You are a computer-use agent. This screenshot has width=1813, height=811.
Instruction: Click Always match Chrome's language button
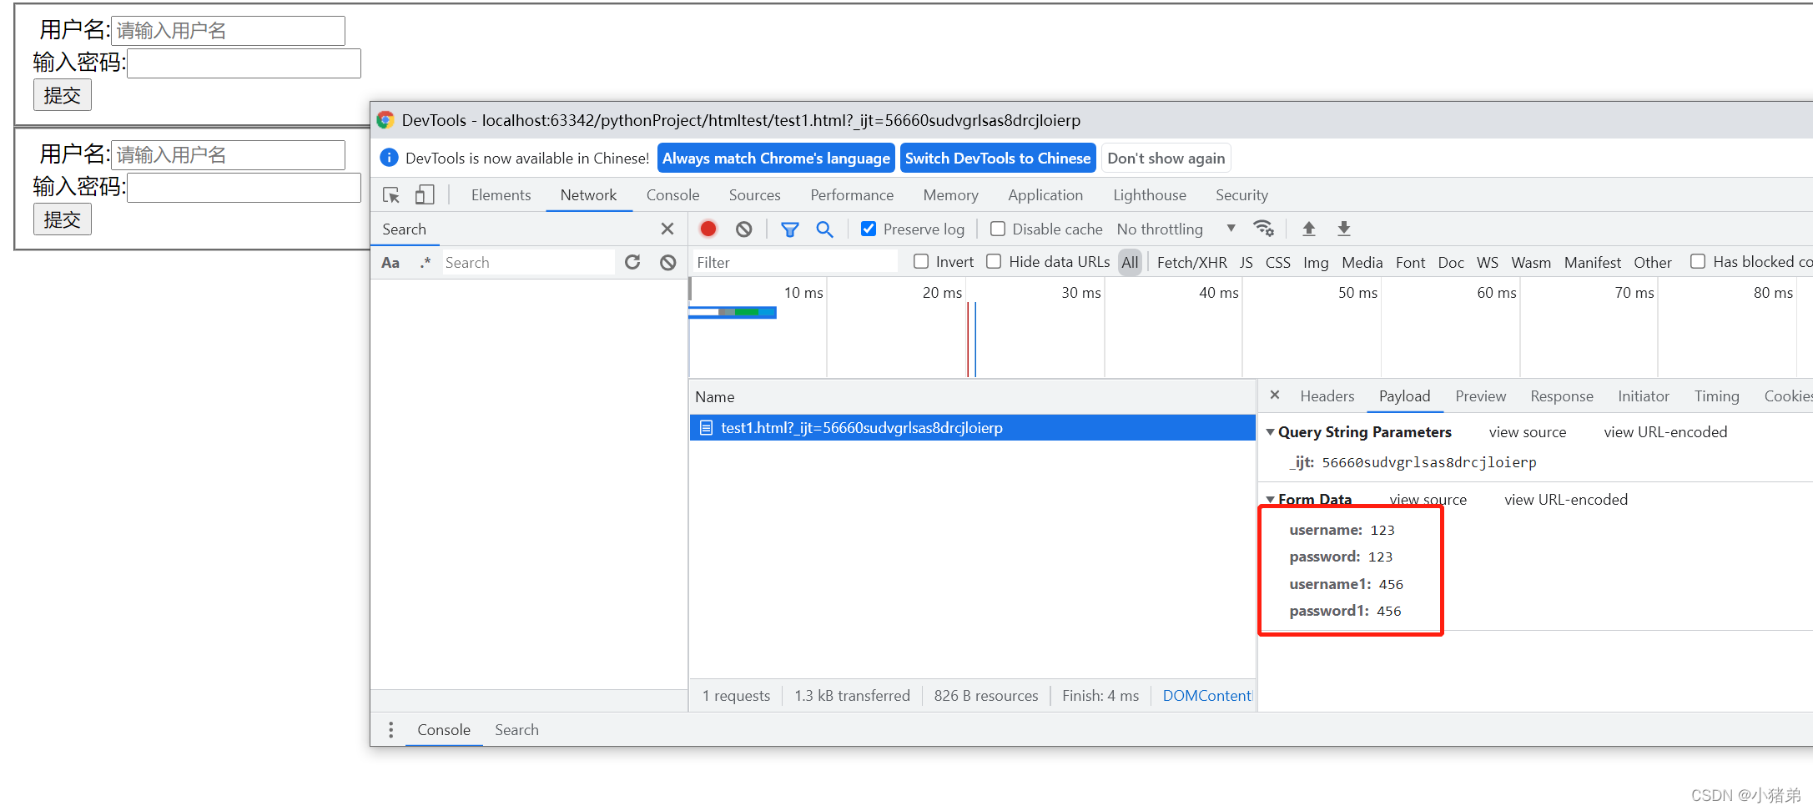tap(776, 159)
